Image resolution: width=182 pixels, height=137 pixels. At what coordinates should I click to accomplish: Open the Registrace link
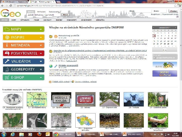tap(155, 14)
